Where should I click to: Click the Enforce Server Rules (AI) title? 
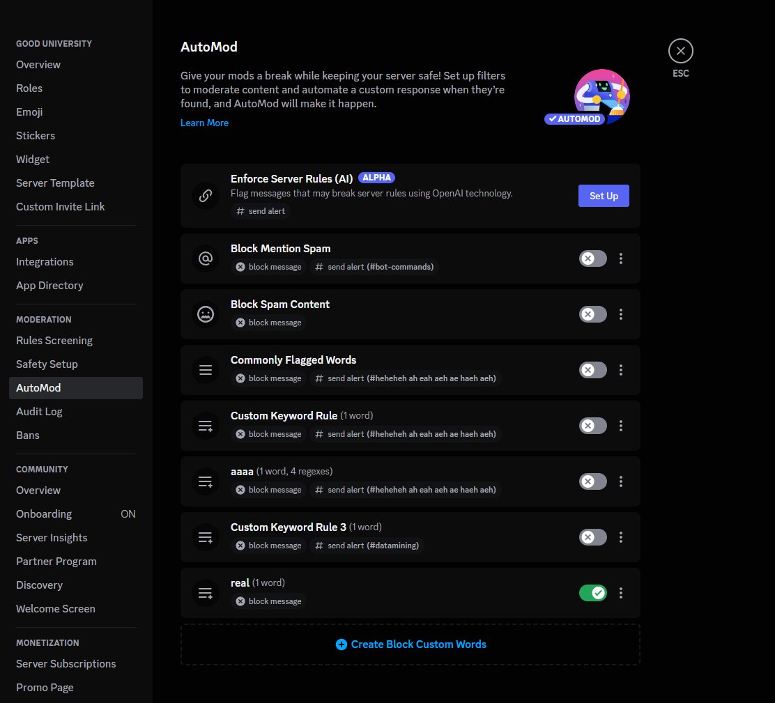(291, 179)
